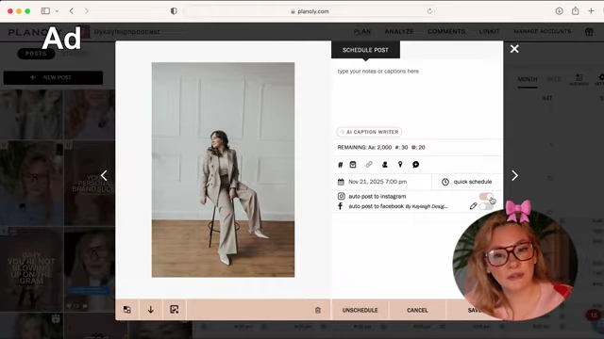Click the AI Caption Writer button
604x339 pixels.
(x=369, y=132)
